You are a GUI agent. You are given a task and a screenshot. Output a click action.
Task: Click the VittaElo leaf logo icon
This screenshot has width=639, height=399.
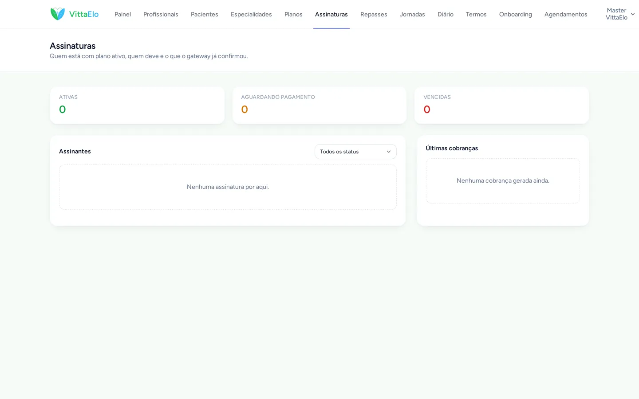tap(58, 14)
